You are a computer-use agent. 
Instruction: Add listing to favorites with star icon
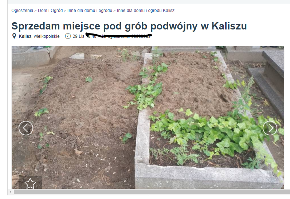(x=30, y=183)
